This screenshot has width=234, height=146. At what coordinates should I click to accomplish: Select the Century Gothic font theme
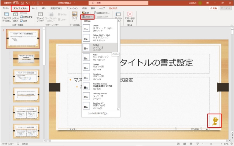100,96
